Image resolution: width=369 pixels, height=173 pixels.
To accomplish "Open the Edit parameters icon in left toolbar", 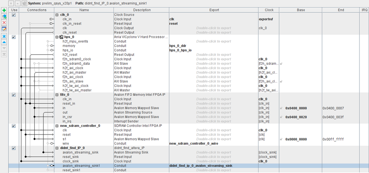I will tap(4, 29).
